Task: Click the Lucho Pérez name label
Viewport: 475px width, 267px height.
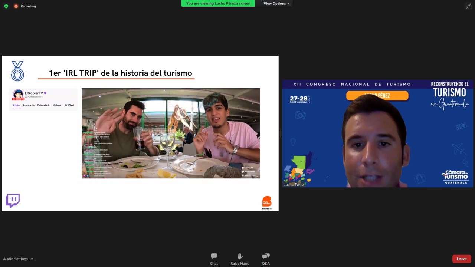Action: (x=294, y=184)
